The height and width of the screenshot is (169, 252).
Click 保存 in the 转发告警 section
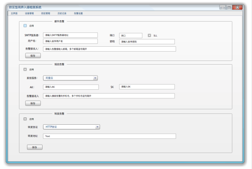(34, 147)
